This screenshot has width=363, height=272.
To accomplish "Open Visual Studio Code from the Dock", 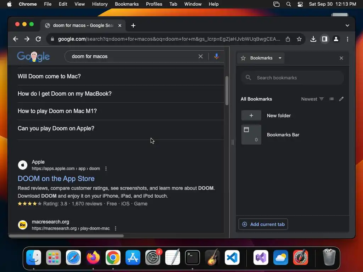I will 232,257.
